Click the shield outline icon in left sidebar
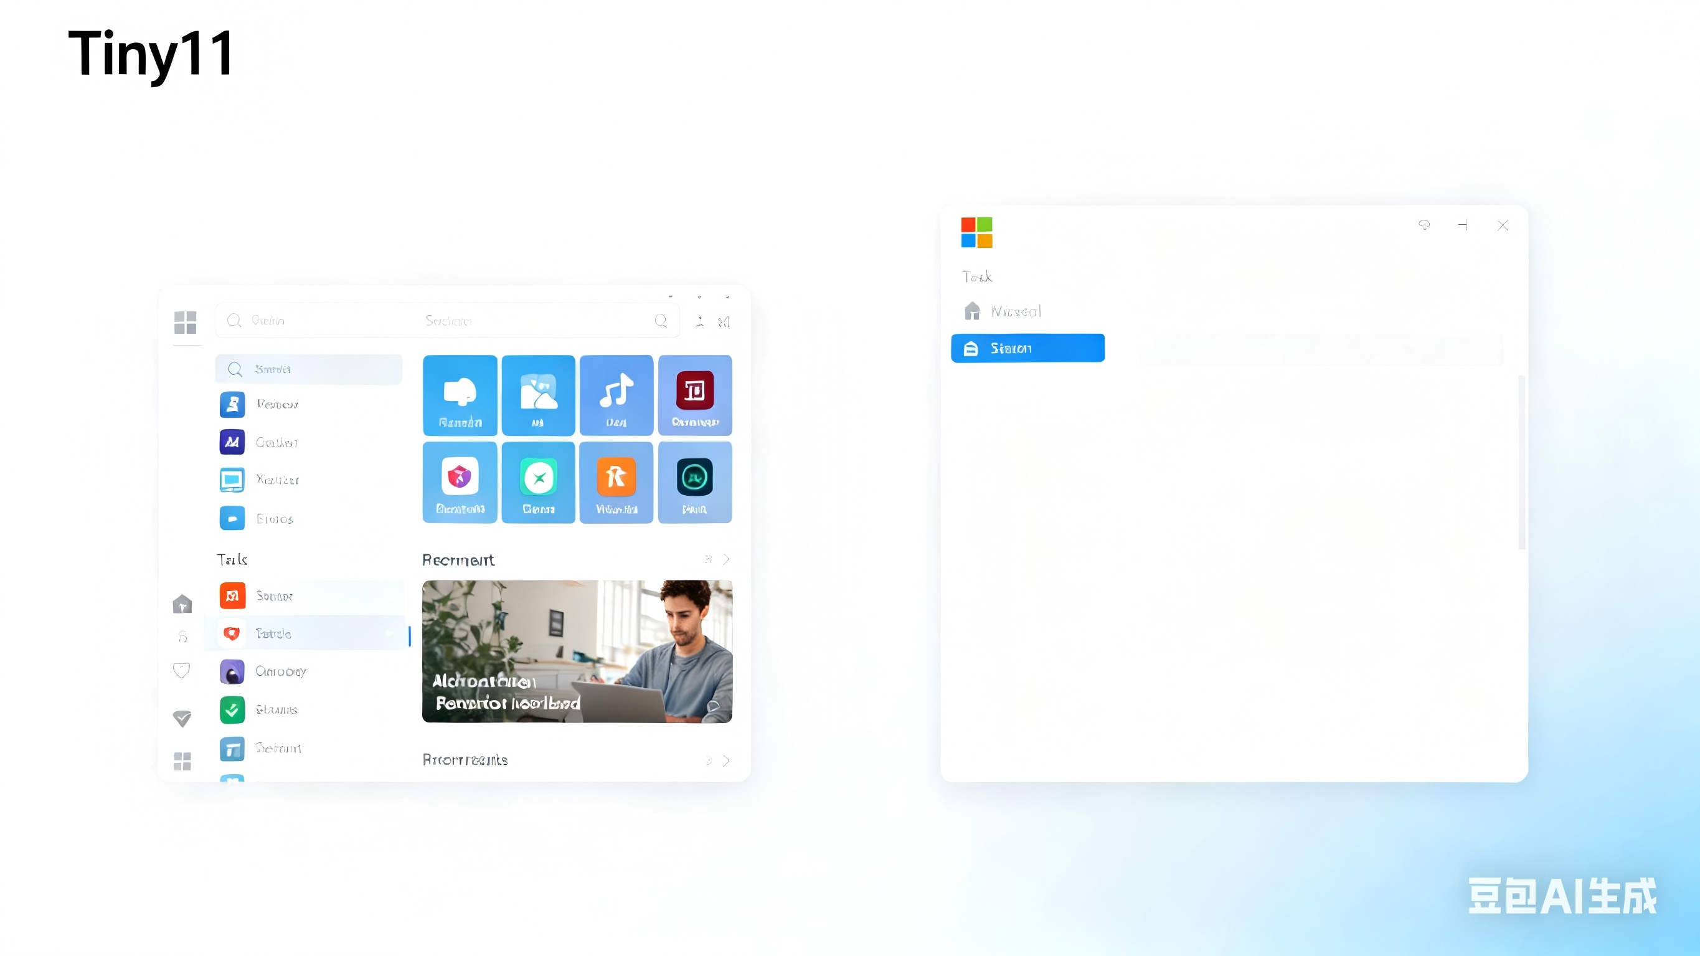This screenshot has width=1700, height=956. (x=181, y=670)
